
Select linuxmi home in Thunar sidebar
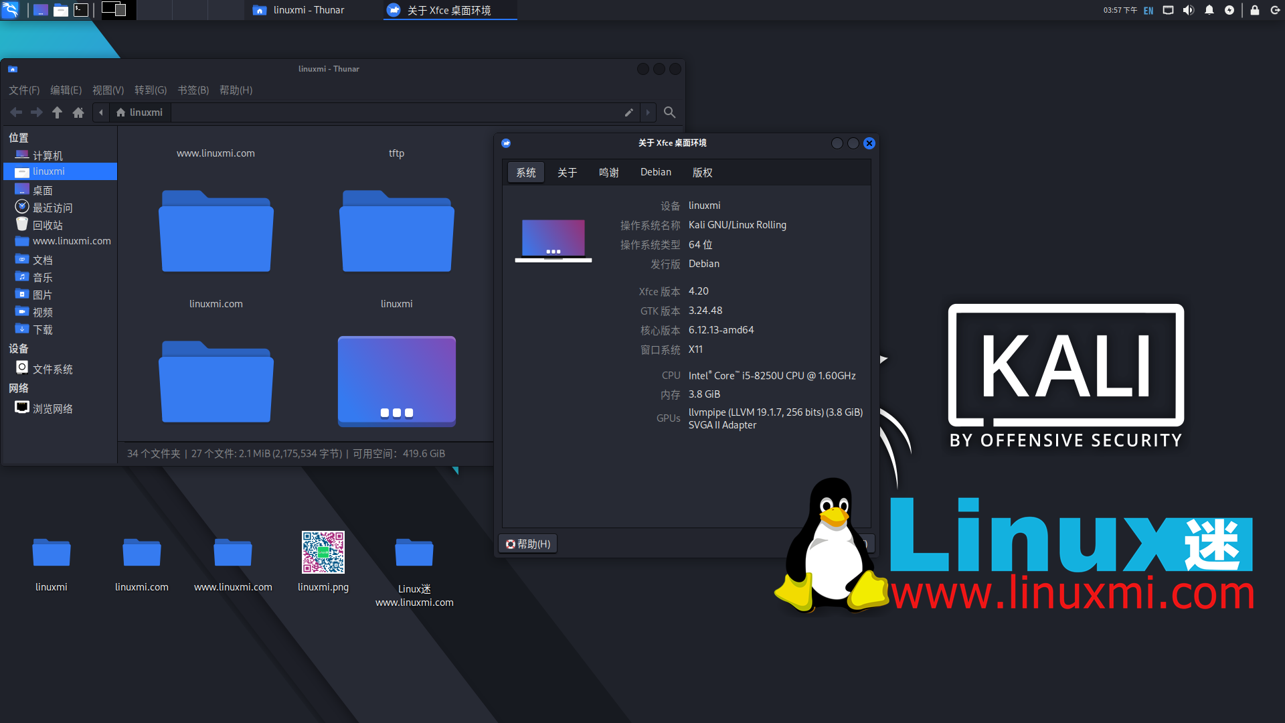pos(60,171)
